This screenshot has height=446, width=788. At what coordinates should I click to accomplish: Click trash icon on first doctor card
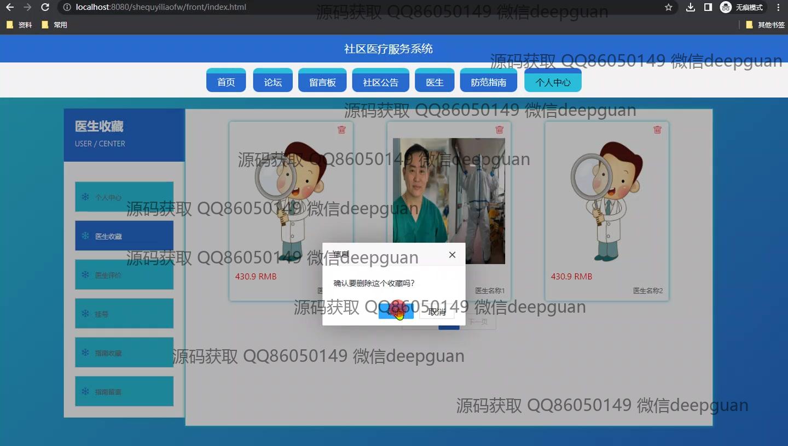341,130
